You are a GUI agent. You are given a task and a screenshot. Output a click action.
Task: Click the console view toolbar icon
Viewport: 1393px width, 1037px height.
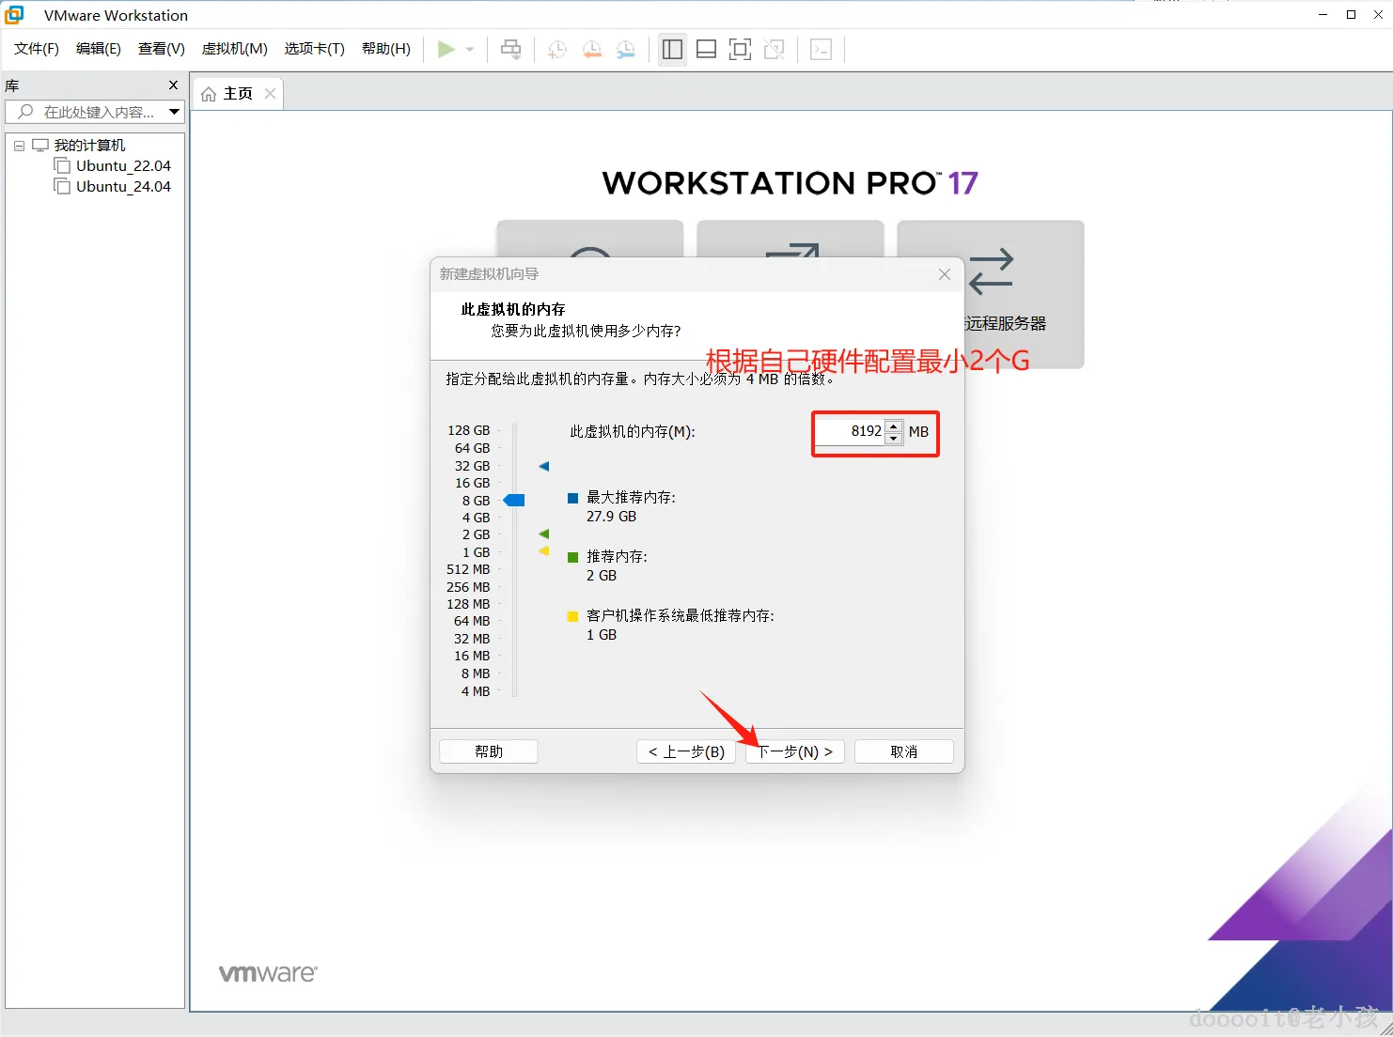coord(821,50)
